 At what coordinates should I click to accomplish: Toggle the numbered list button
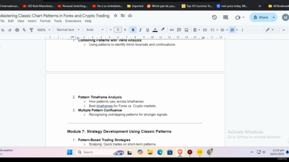tap(232, 30)
